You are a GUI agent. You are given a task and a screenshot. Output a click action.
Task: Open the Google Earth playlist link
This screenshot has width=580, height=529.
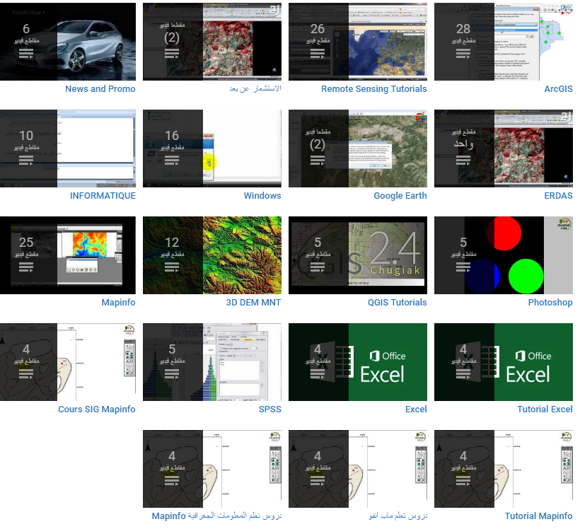(x=400, y=196)
